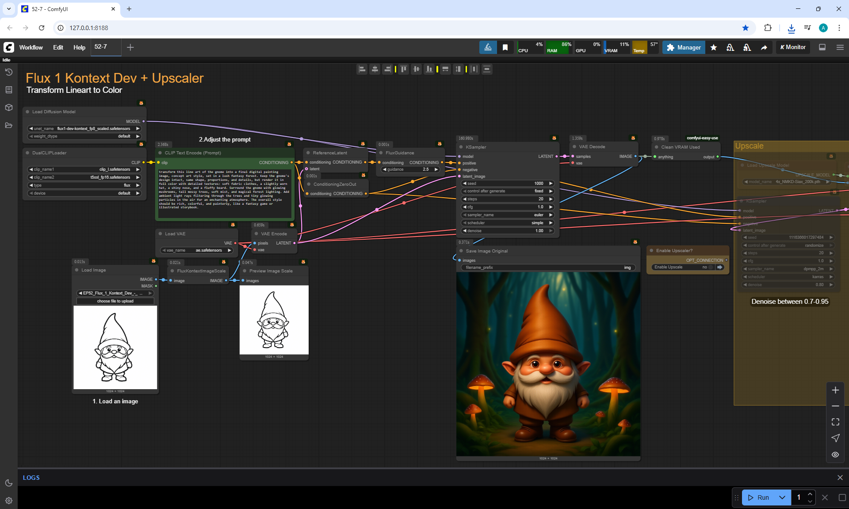
Task: Click the fit view icon in canvas controls
Action: (835, 422)
